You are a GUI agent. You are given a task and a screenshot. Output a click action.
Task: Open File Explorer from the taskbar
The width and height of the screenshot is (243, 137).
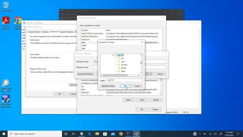[97, 134]
